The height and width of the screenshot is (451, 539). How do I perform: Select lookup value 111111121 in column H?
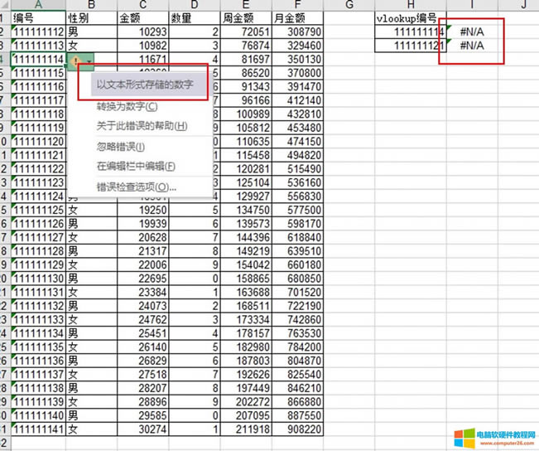tap(411, 46)
